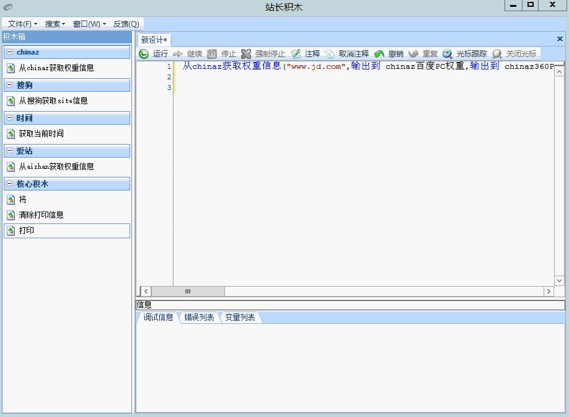Screen dimensions: 569x417
Task: Click the Undo (撤销) green arrow icon
Action: click(x=379, y=54)
